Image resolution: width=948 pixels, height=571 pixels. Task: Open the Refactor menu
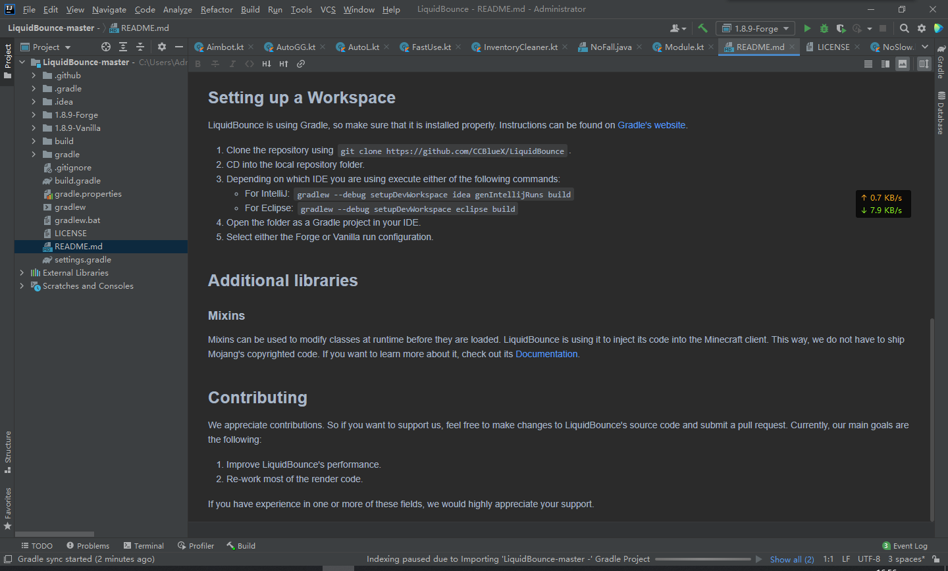[217, 9]
